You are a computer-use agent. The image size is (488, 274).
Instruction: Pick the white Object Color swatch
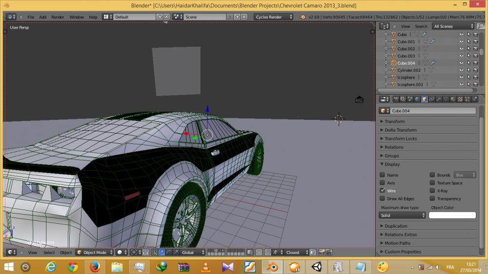[452, 215]
